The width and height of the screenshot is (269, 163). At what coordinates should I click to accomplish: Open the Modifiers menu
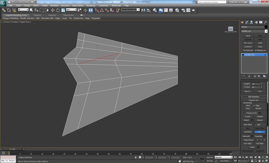coord(55,5)
